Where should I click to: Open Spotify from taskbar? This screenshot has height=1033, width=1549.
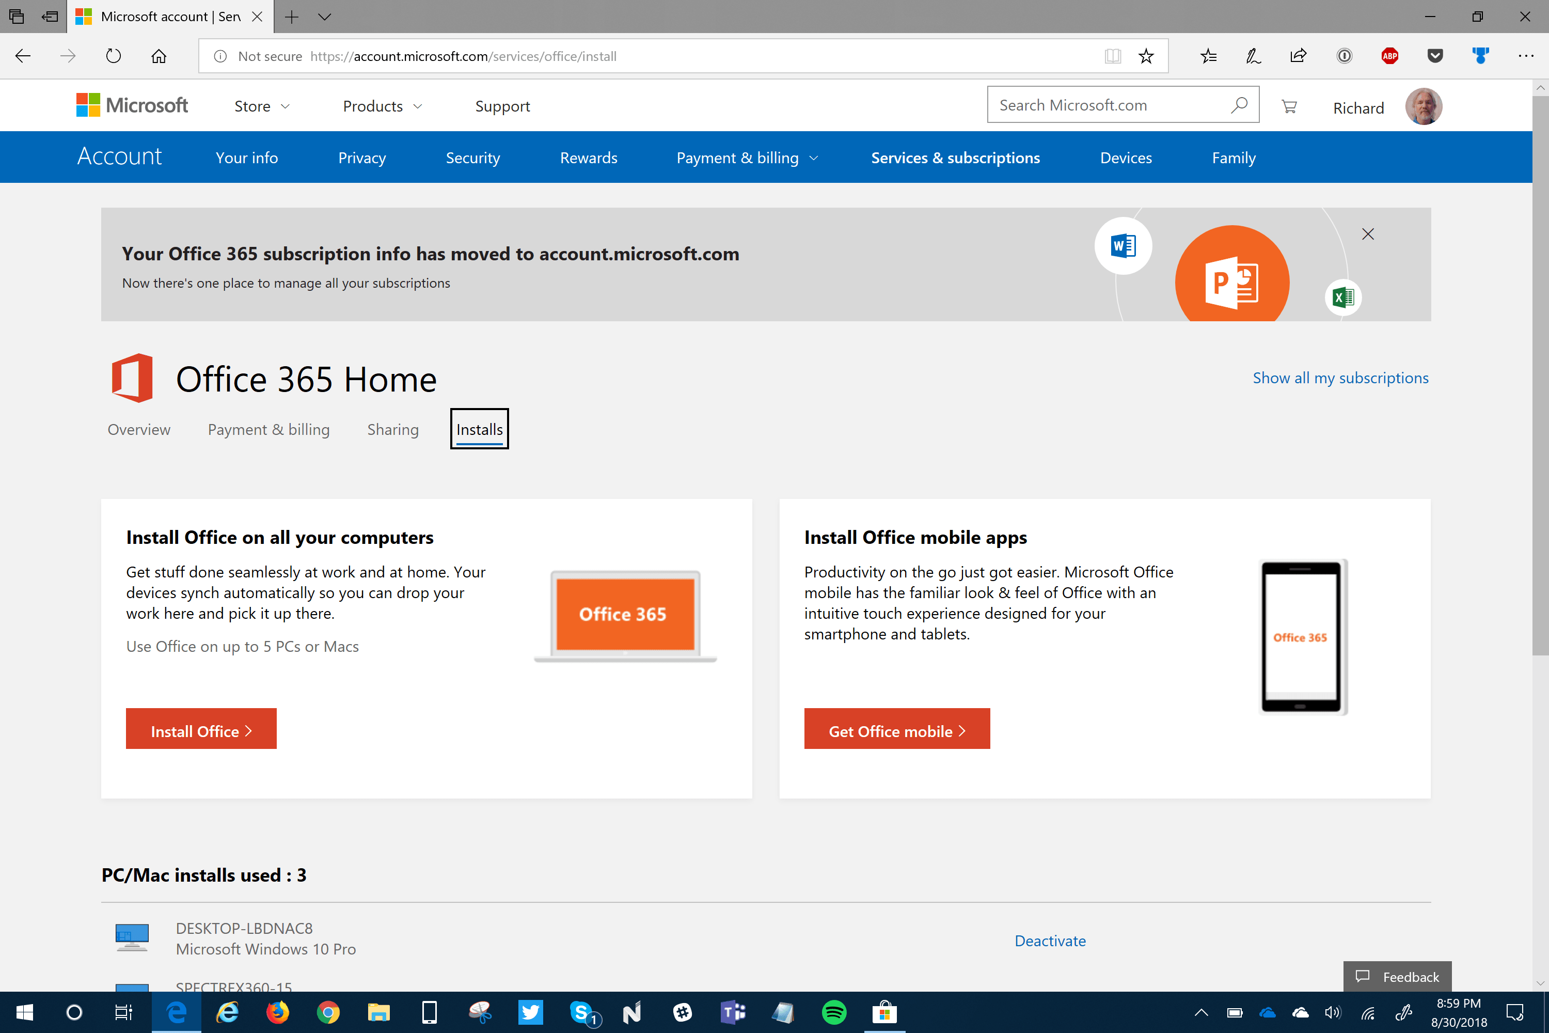(834, 1012)
